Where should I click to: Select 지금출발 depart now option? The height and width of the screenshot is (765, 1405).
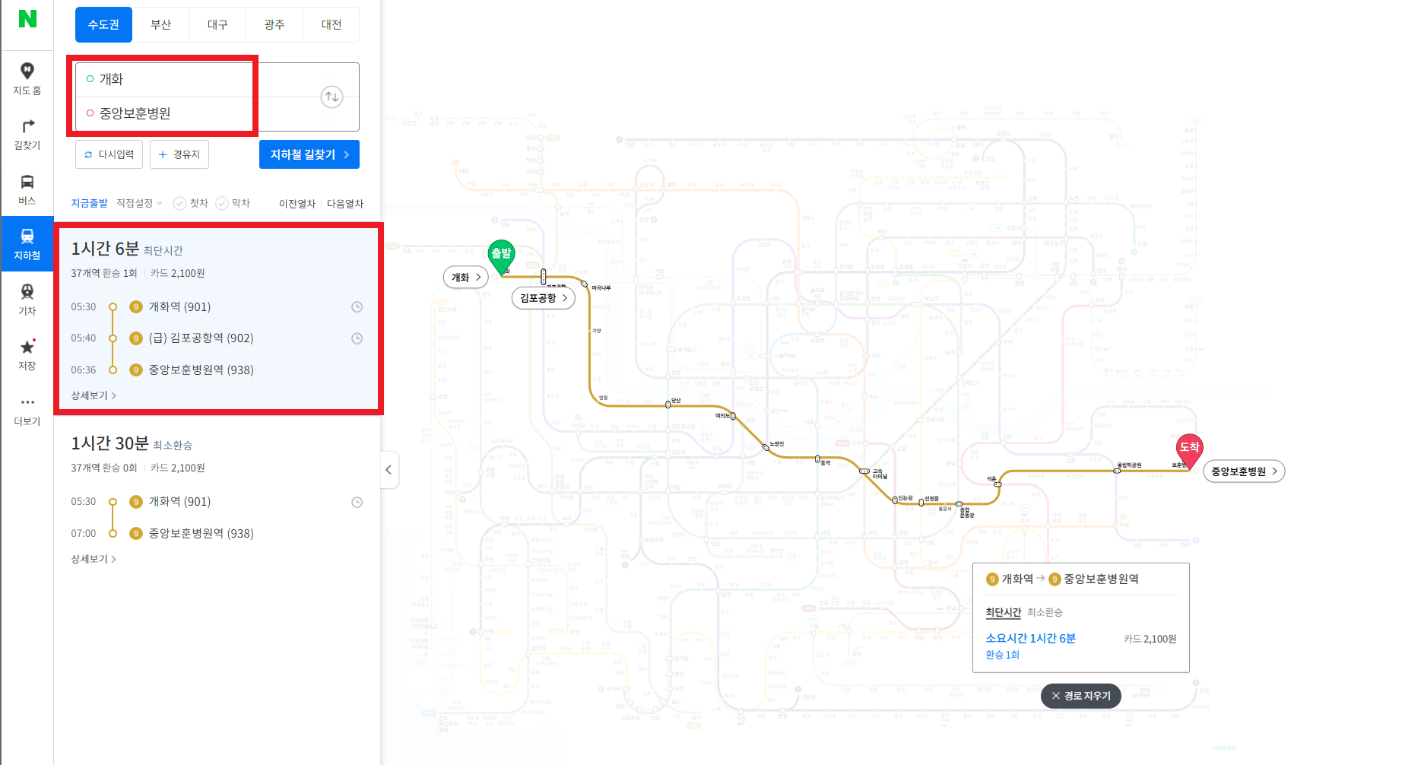click(x=90, y=203)
